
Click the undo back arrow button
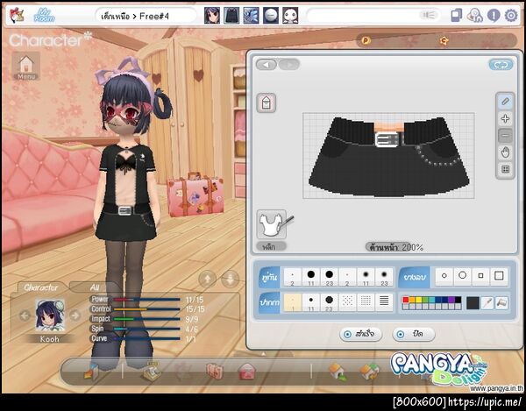click(x=267, y=64)
